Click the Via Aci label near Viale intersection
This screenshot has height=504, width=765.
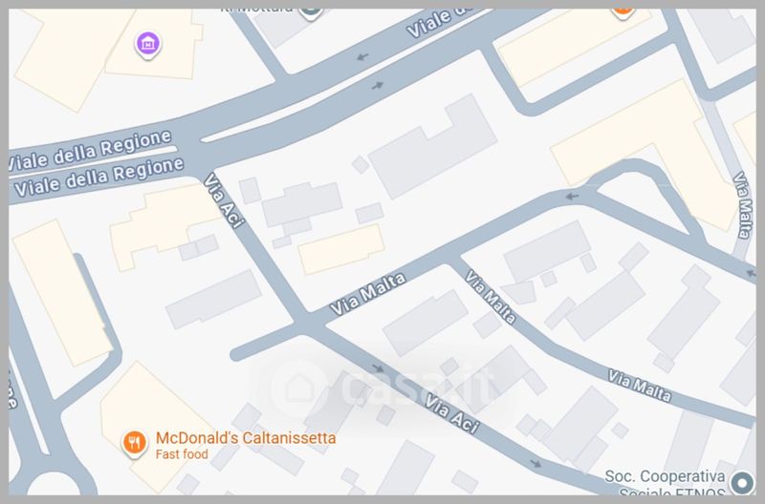(224, 200)
